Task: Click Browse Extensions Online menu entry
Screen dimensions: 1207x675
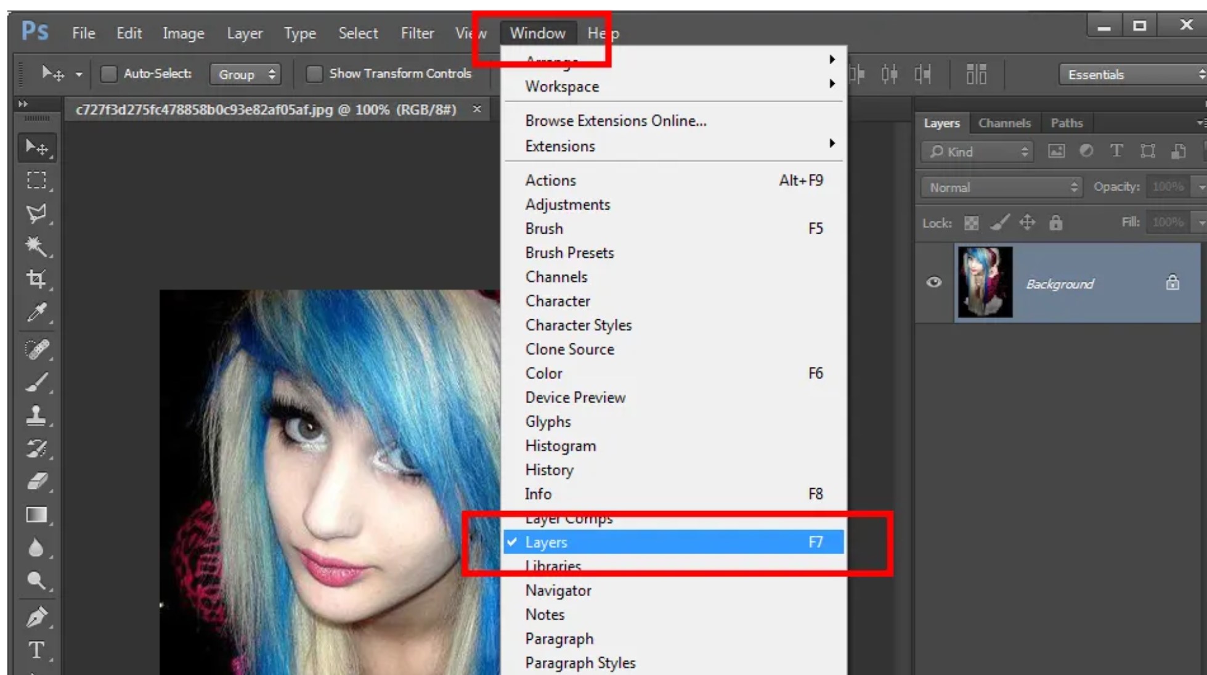Action: pyautogui.click(x=616, y=121)
